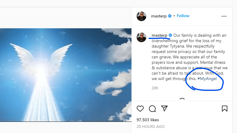The height and width of the screenshot is (133, 237).
Task: View the 97,503 likes list
Action: [147, 120]
